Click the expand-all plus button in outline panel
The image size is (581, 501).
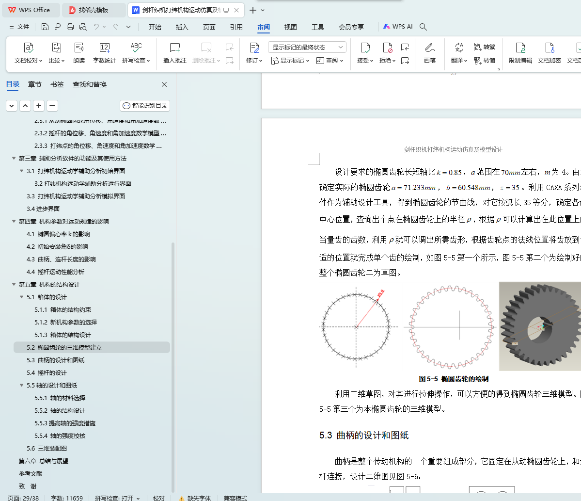39,106
